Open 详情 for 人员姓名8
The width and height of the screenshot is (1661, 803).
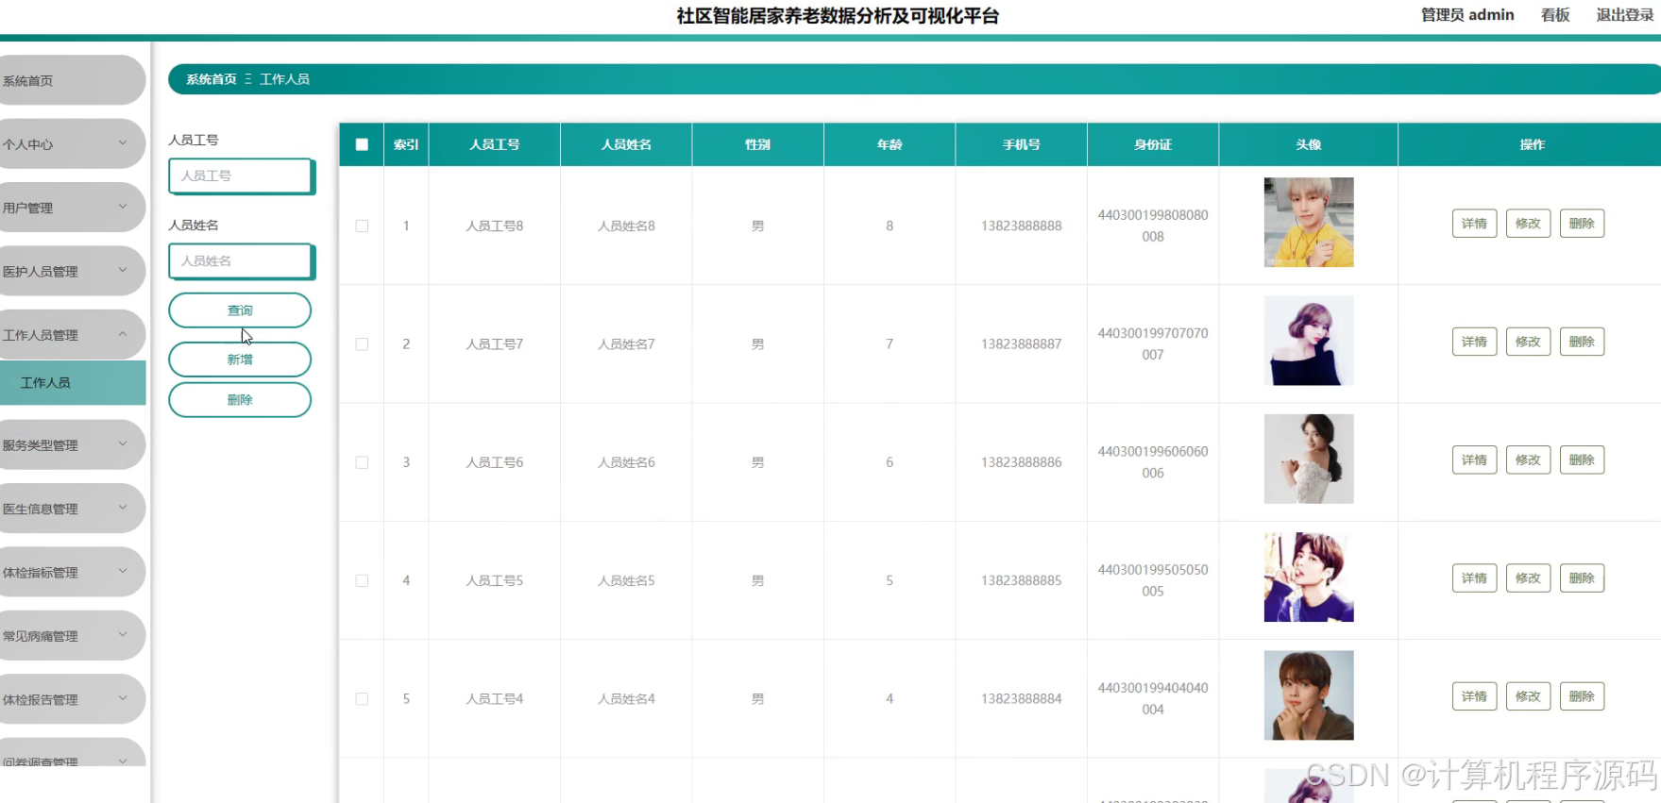[1474, 224]
